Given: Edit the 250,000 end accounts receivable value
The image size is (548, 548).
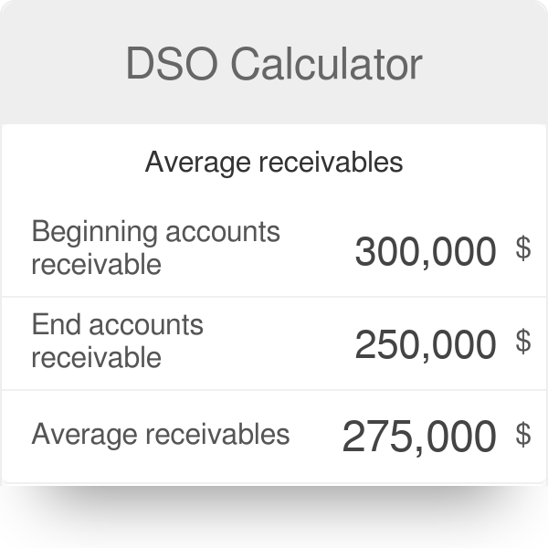Looking at the screenshot, I should (x=426, y=345).
